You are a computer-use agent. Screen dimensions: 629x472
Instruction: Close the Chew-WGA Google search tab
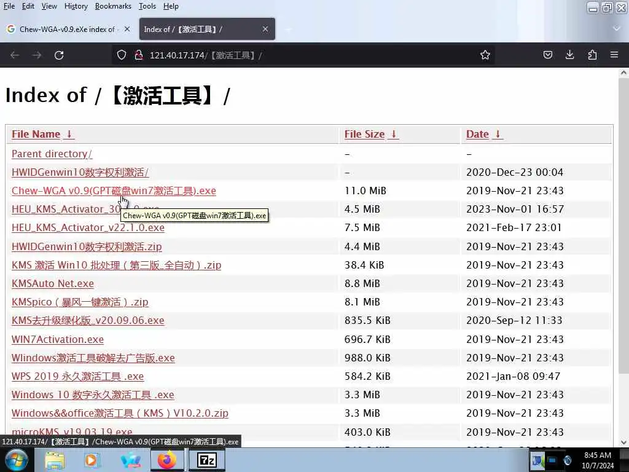[127, 29]
